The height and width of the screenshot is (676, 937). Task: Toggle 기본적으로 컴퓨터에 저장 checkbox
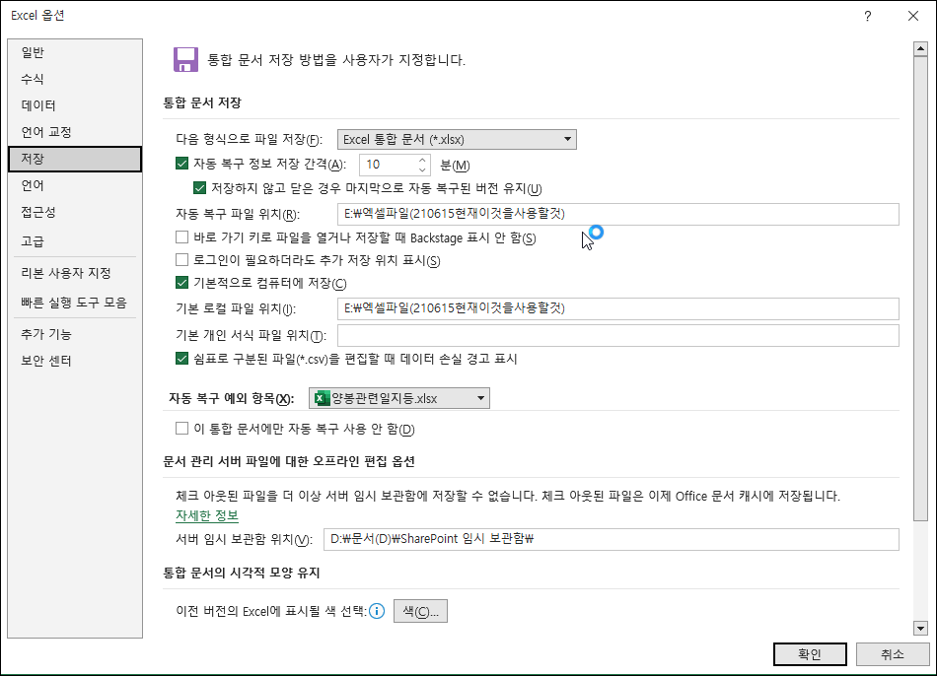pyautogui.click(x=181, y=283)
